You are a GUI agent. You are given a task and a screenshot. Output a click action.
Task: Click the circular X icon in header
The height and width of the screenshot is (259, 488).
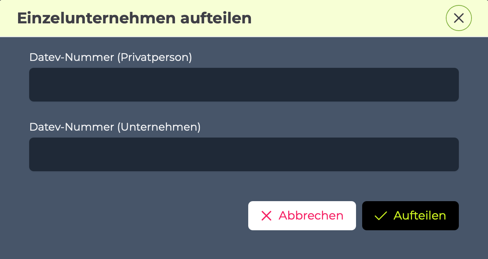[x=458, y=18]
